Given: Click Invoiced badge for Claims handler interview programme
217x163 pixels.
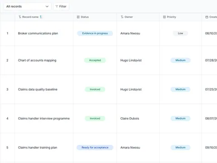Looking at the screenshot, I should tap(95, 119).
